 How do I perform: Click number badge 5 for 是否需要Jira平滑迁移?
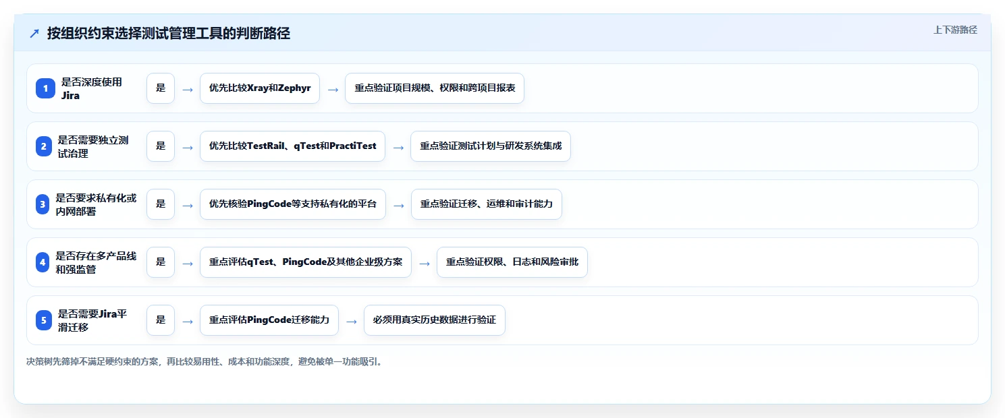[44, 320]
